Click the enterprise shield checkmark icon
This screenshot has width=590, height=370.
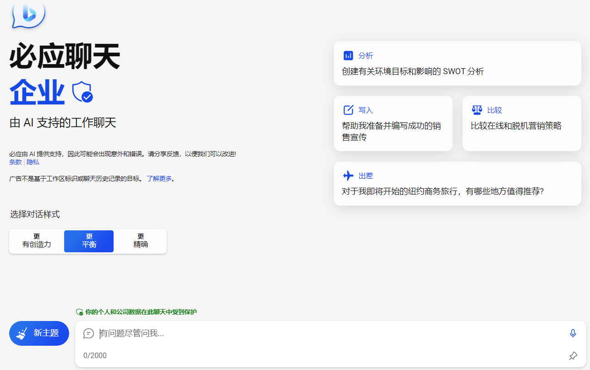(82, 92)
